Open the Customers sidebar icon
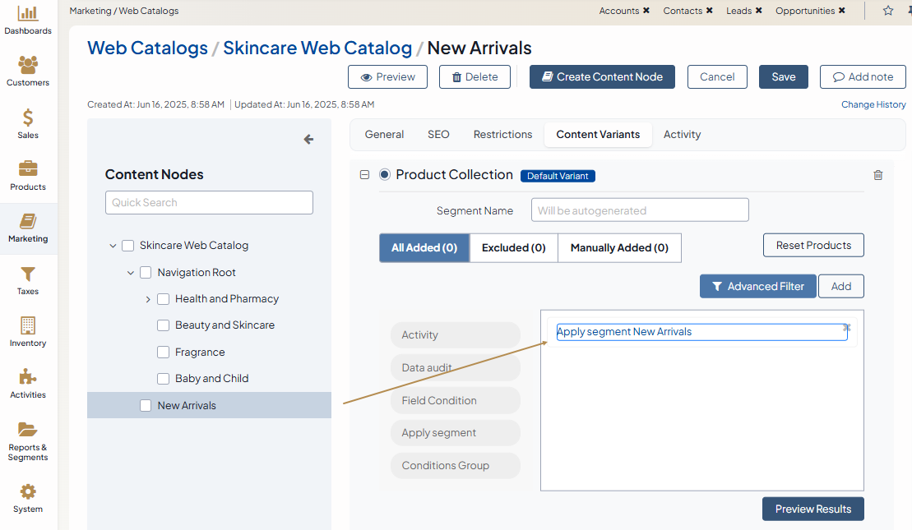Viewport: 912px width, 530px height. pyautogui.click(x=28, y=66)
